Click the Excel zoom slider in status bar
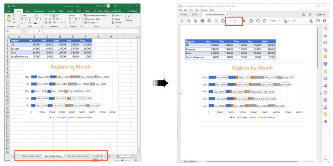Screen dimensions: 333x166 point(122,160)
